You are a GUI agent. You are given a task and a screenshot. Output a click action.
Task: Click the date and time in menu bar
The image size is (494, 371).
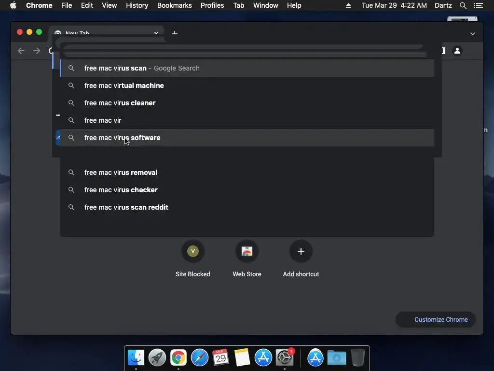[x=394, y=5]
